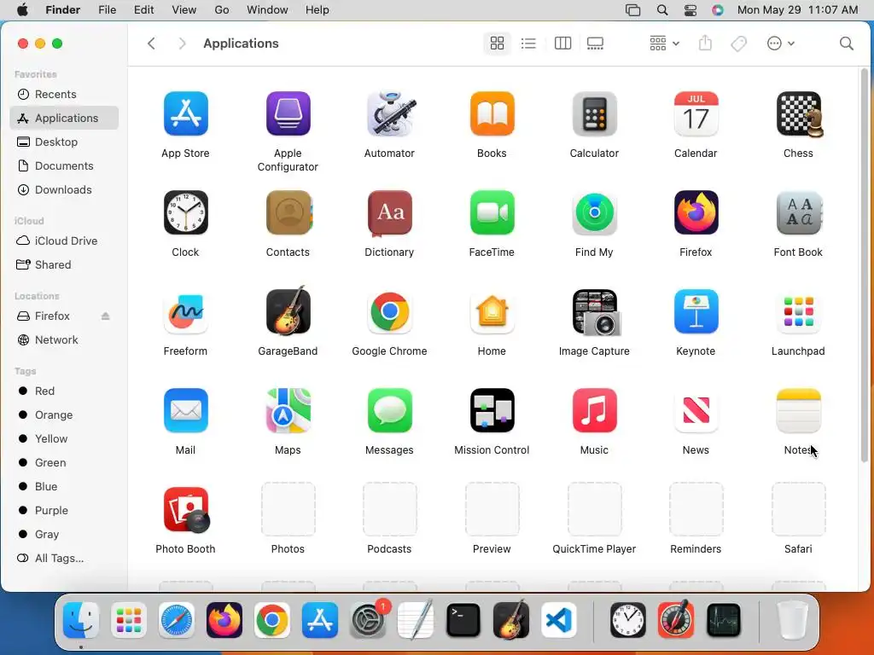874x655 pixels.
Task: Eject the Firefox volume in sidebar
Action: coord(105,316)
